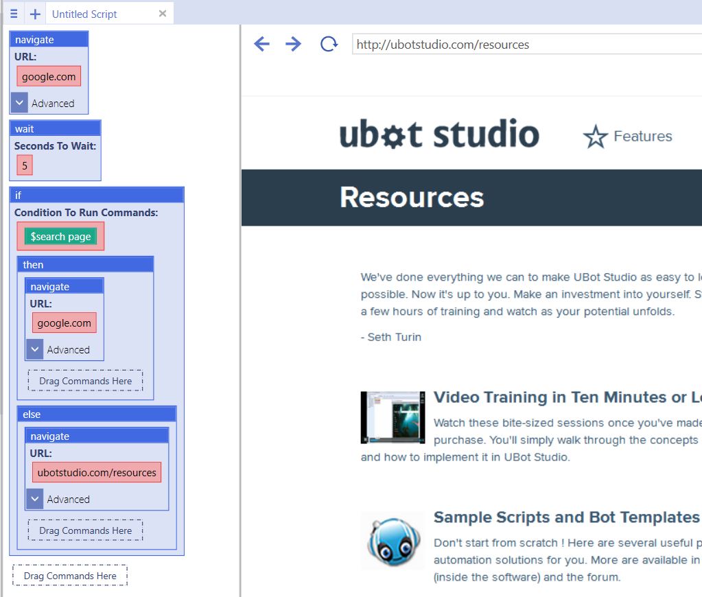
Task: Click the Features star icon
Action: (x=596, y=137)
